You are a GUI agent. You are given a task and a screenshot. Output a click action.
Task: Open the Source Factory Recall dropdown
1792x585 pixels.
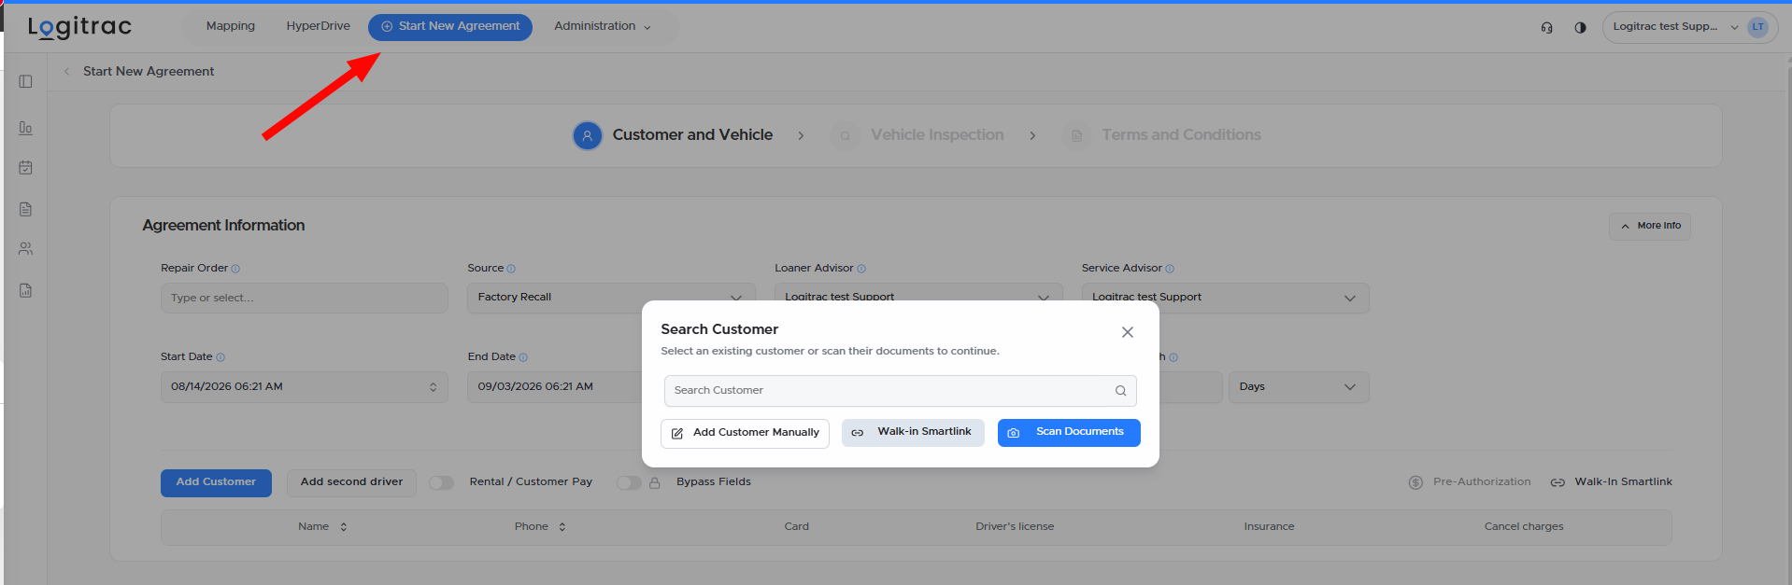[x=611, y=298]
